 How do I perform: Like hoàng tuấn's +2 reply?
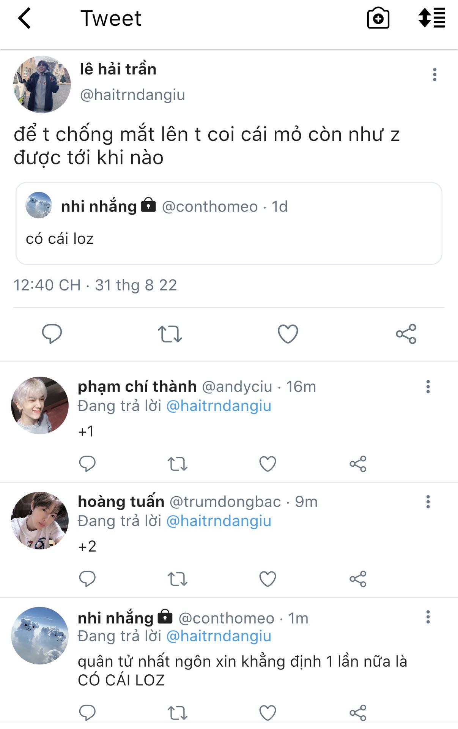coord(268,579)
